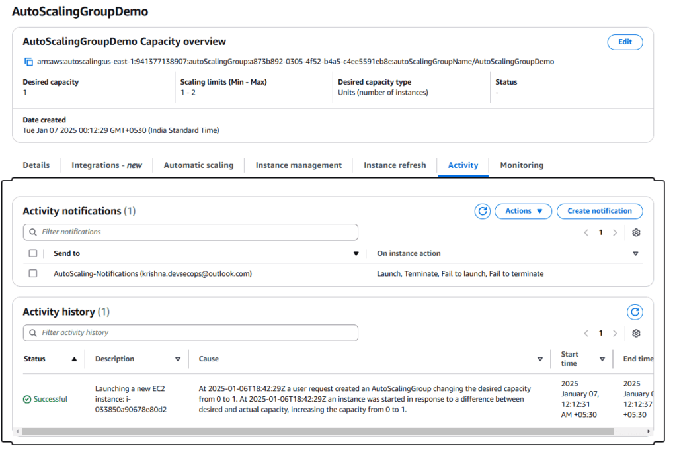The height and width of the screenshot is (454, 677).
Task: Focus the Filter notifications field
Action: (190, 232)
